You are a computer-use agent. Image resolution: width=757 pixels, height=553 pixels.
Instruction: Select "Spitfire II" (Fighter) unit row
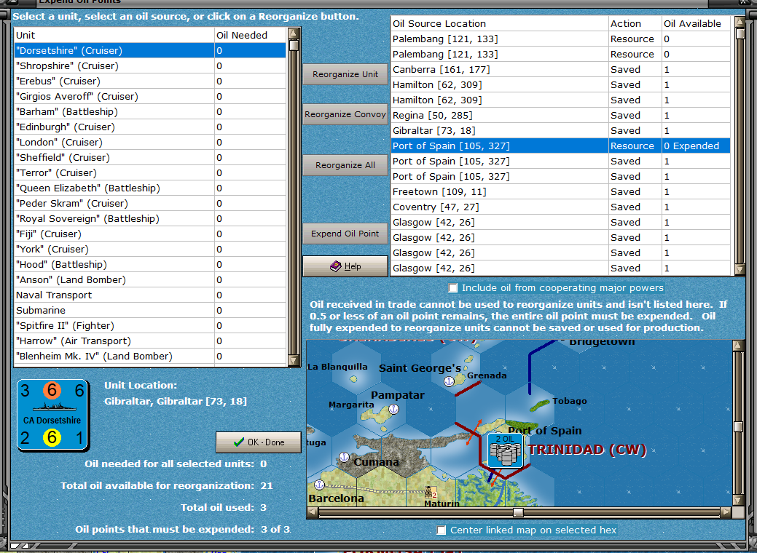click(150, 325)
